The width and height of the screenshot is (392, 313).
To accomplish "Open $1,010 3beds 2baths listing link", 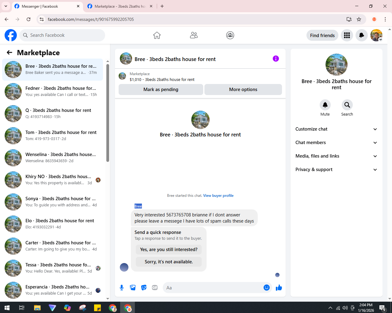I will tap(162, 79).
